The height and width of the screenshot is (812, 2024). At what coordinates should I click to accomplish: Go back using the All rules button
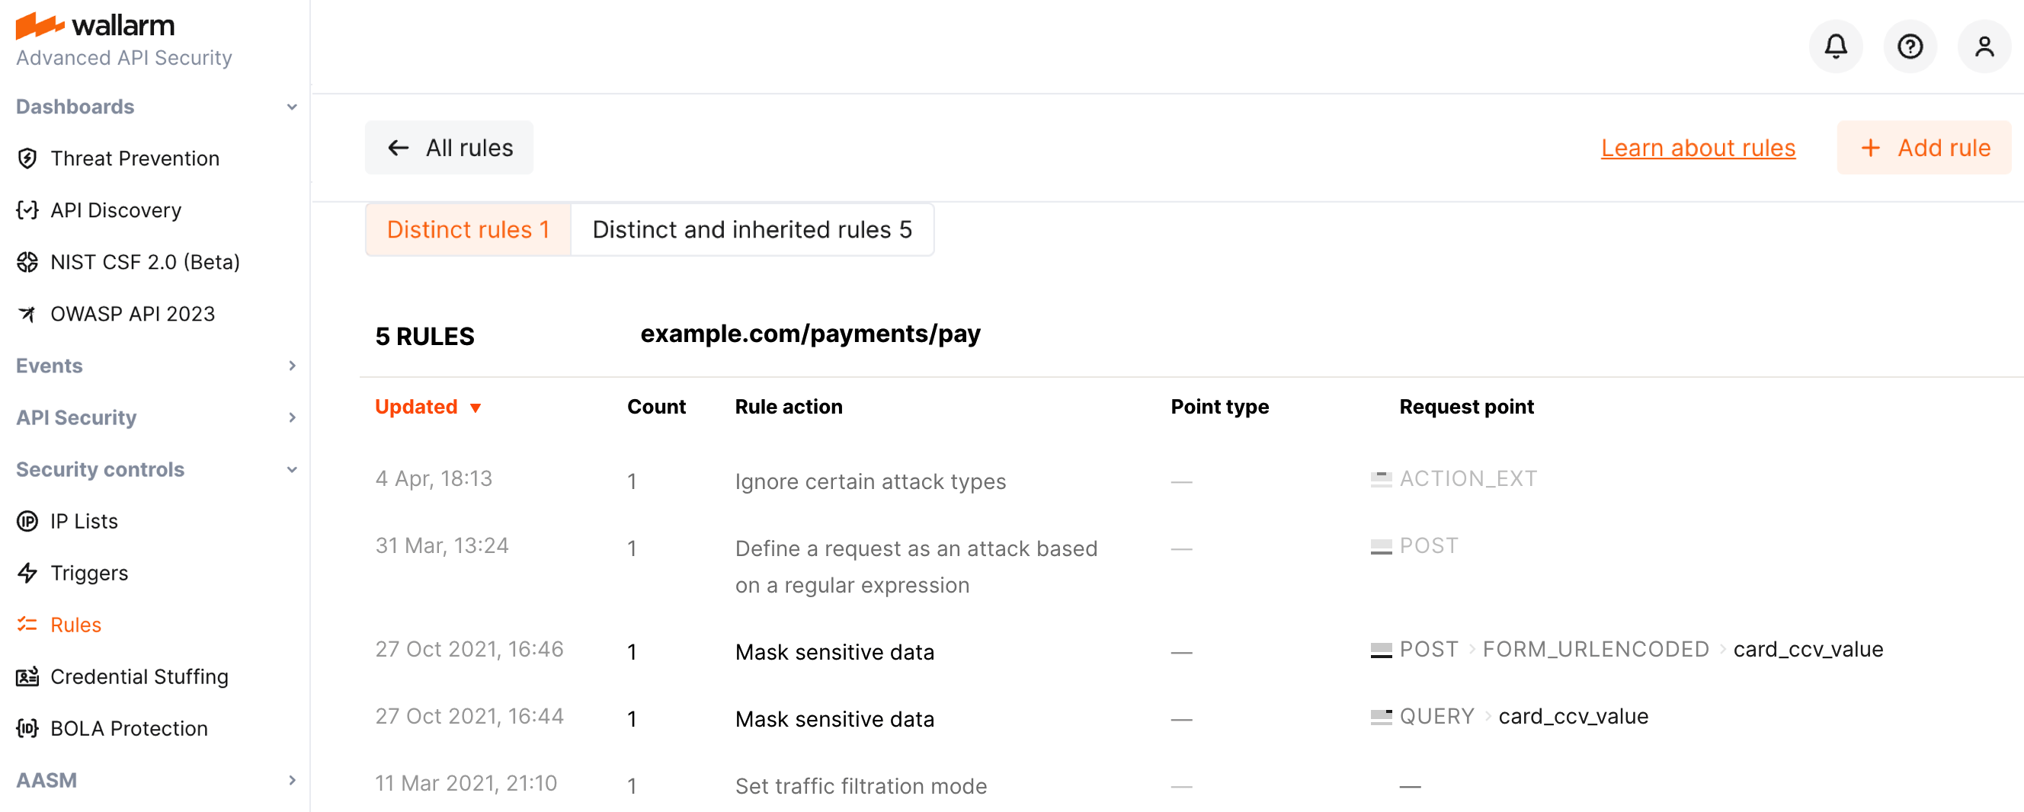tap(449, 147)
